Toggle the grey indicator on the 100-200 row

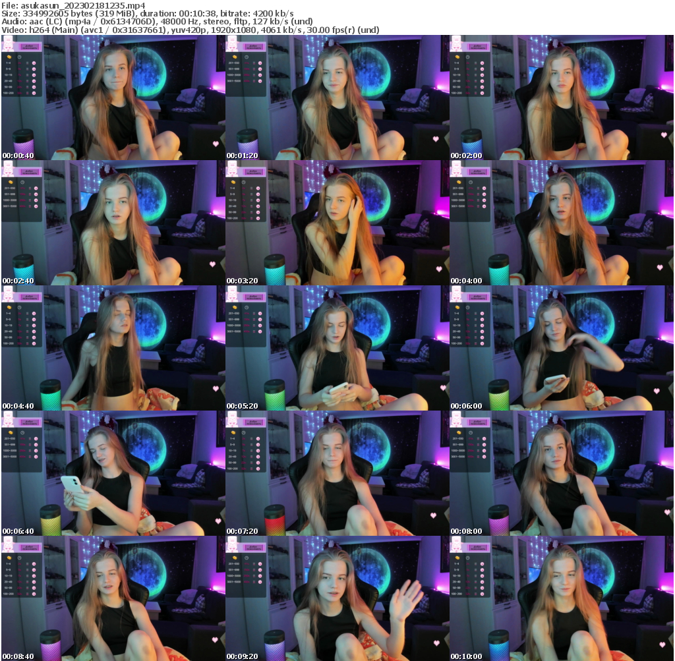(x=27, y=93)
